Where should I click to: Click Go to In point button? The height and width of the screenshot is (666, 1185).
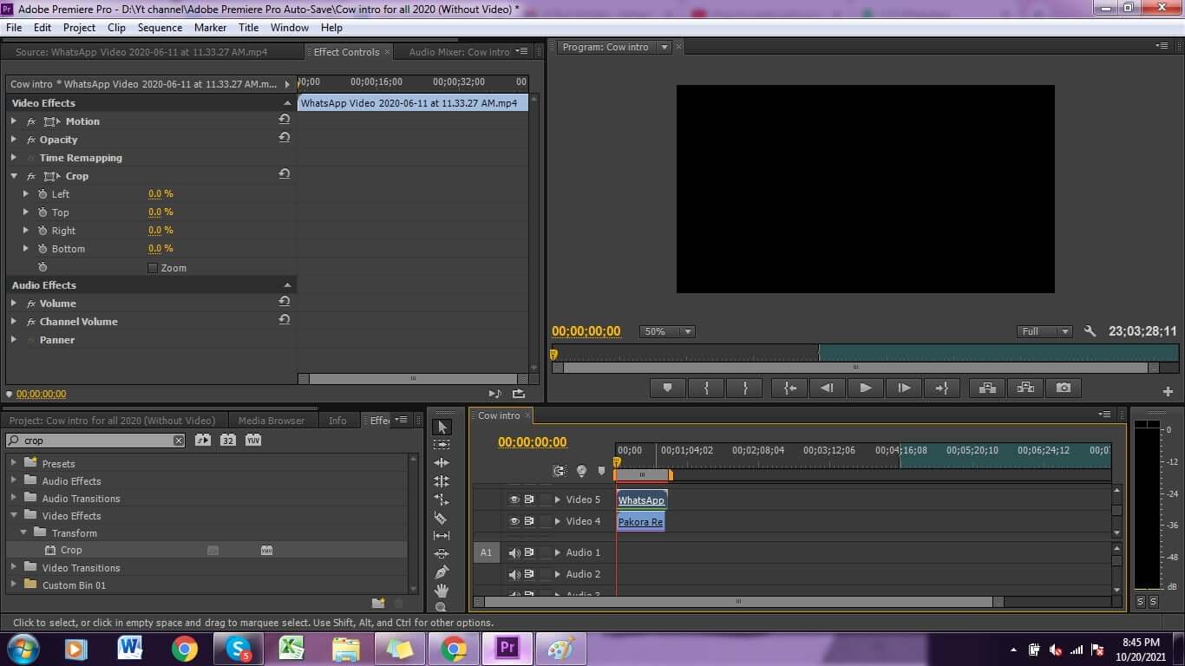pos(789,388)
